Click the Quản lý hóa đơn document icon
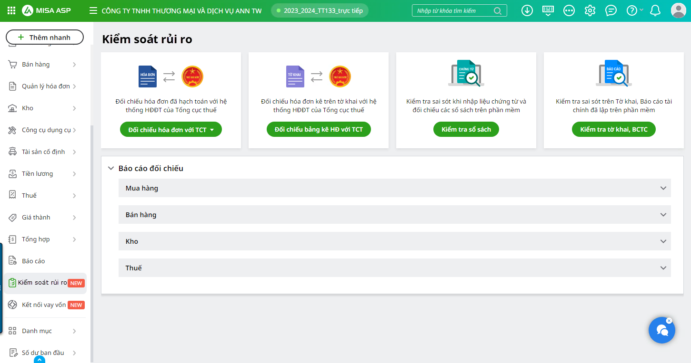 point(13,86)
